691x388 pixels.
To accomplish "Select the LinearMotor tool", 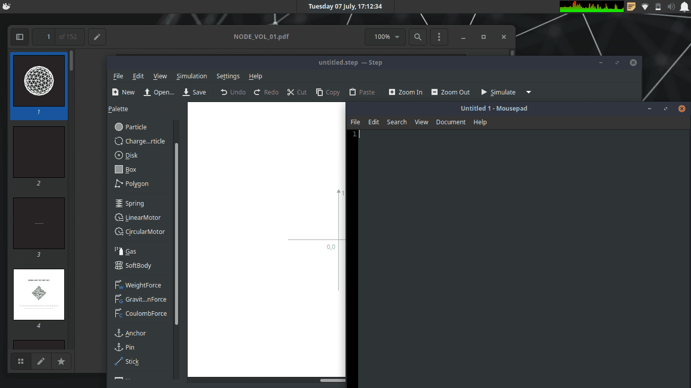I will 138,217.
